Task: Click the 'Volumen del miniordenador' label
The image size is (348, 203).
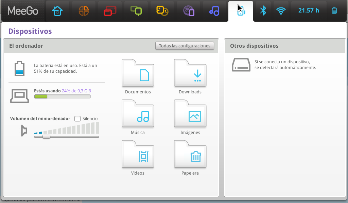Action: point(40,119)
